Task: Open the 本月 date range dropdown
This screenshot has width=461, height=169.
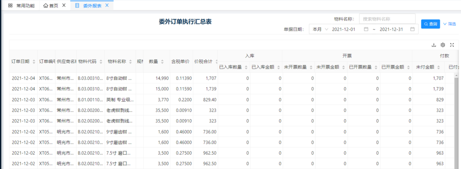Action: [320, 29]
